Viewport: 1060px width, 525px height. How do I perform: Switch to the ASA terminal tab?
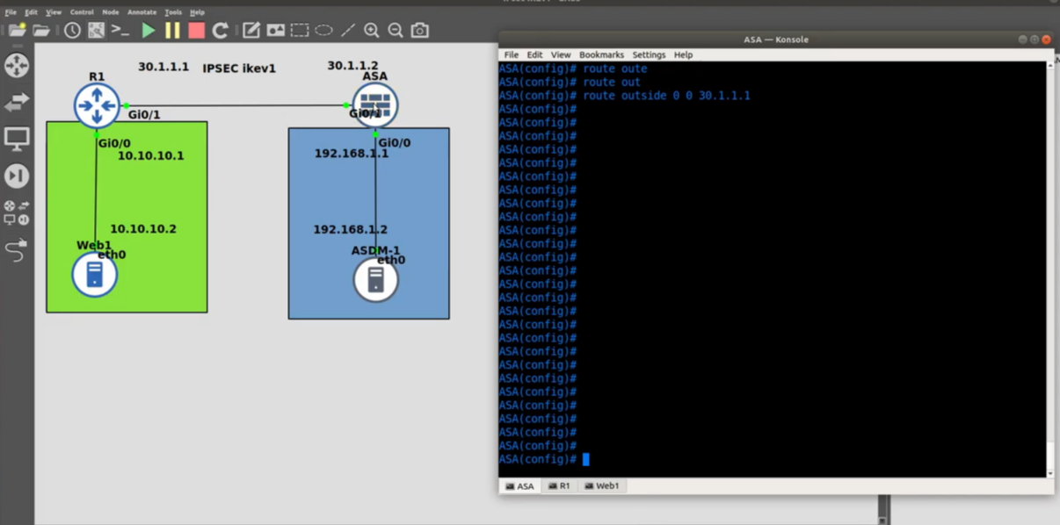click(x=519, y=485)
